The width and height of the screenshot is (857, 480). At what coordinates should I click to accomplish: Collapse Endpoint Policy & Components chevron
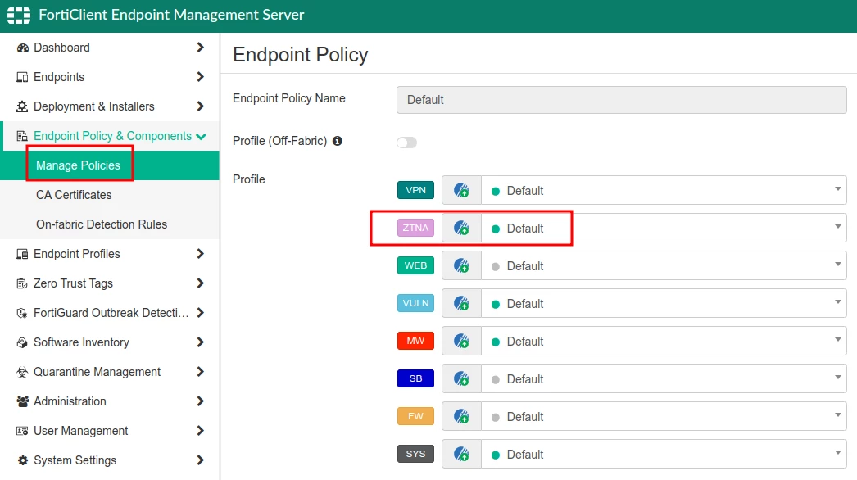click(x=201, y=137)
